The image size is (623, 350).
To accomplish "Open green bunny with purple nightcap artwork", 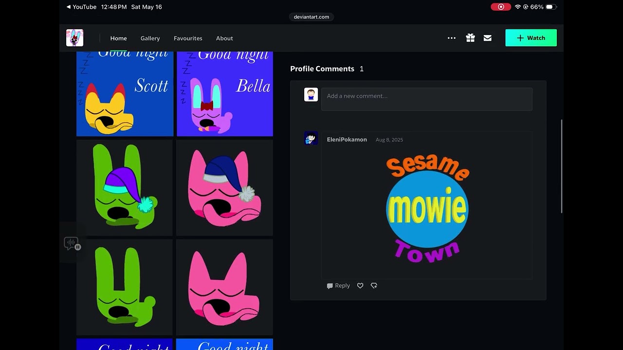I will click(125, 188).
